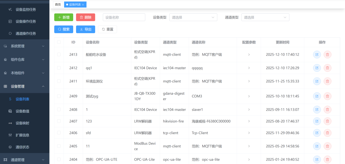
Task: Click the edit icon for device 2413
Action: 317,55
